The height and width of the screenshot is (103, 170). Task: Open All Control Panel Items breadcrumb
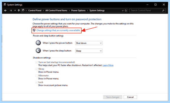56,10
